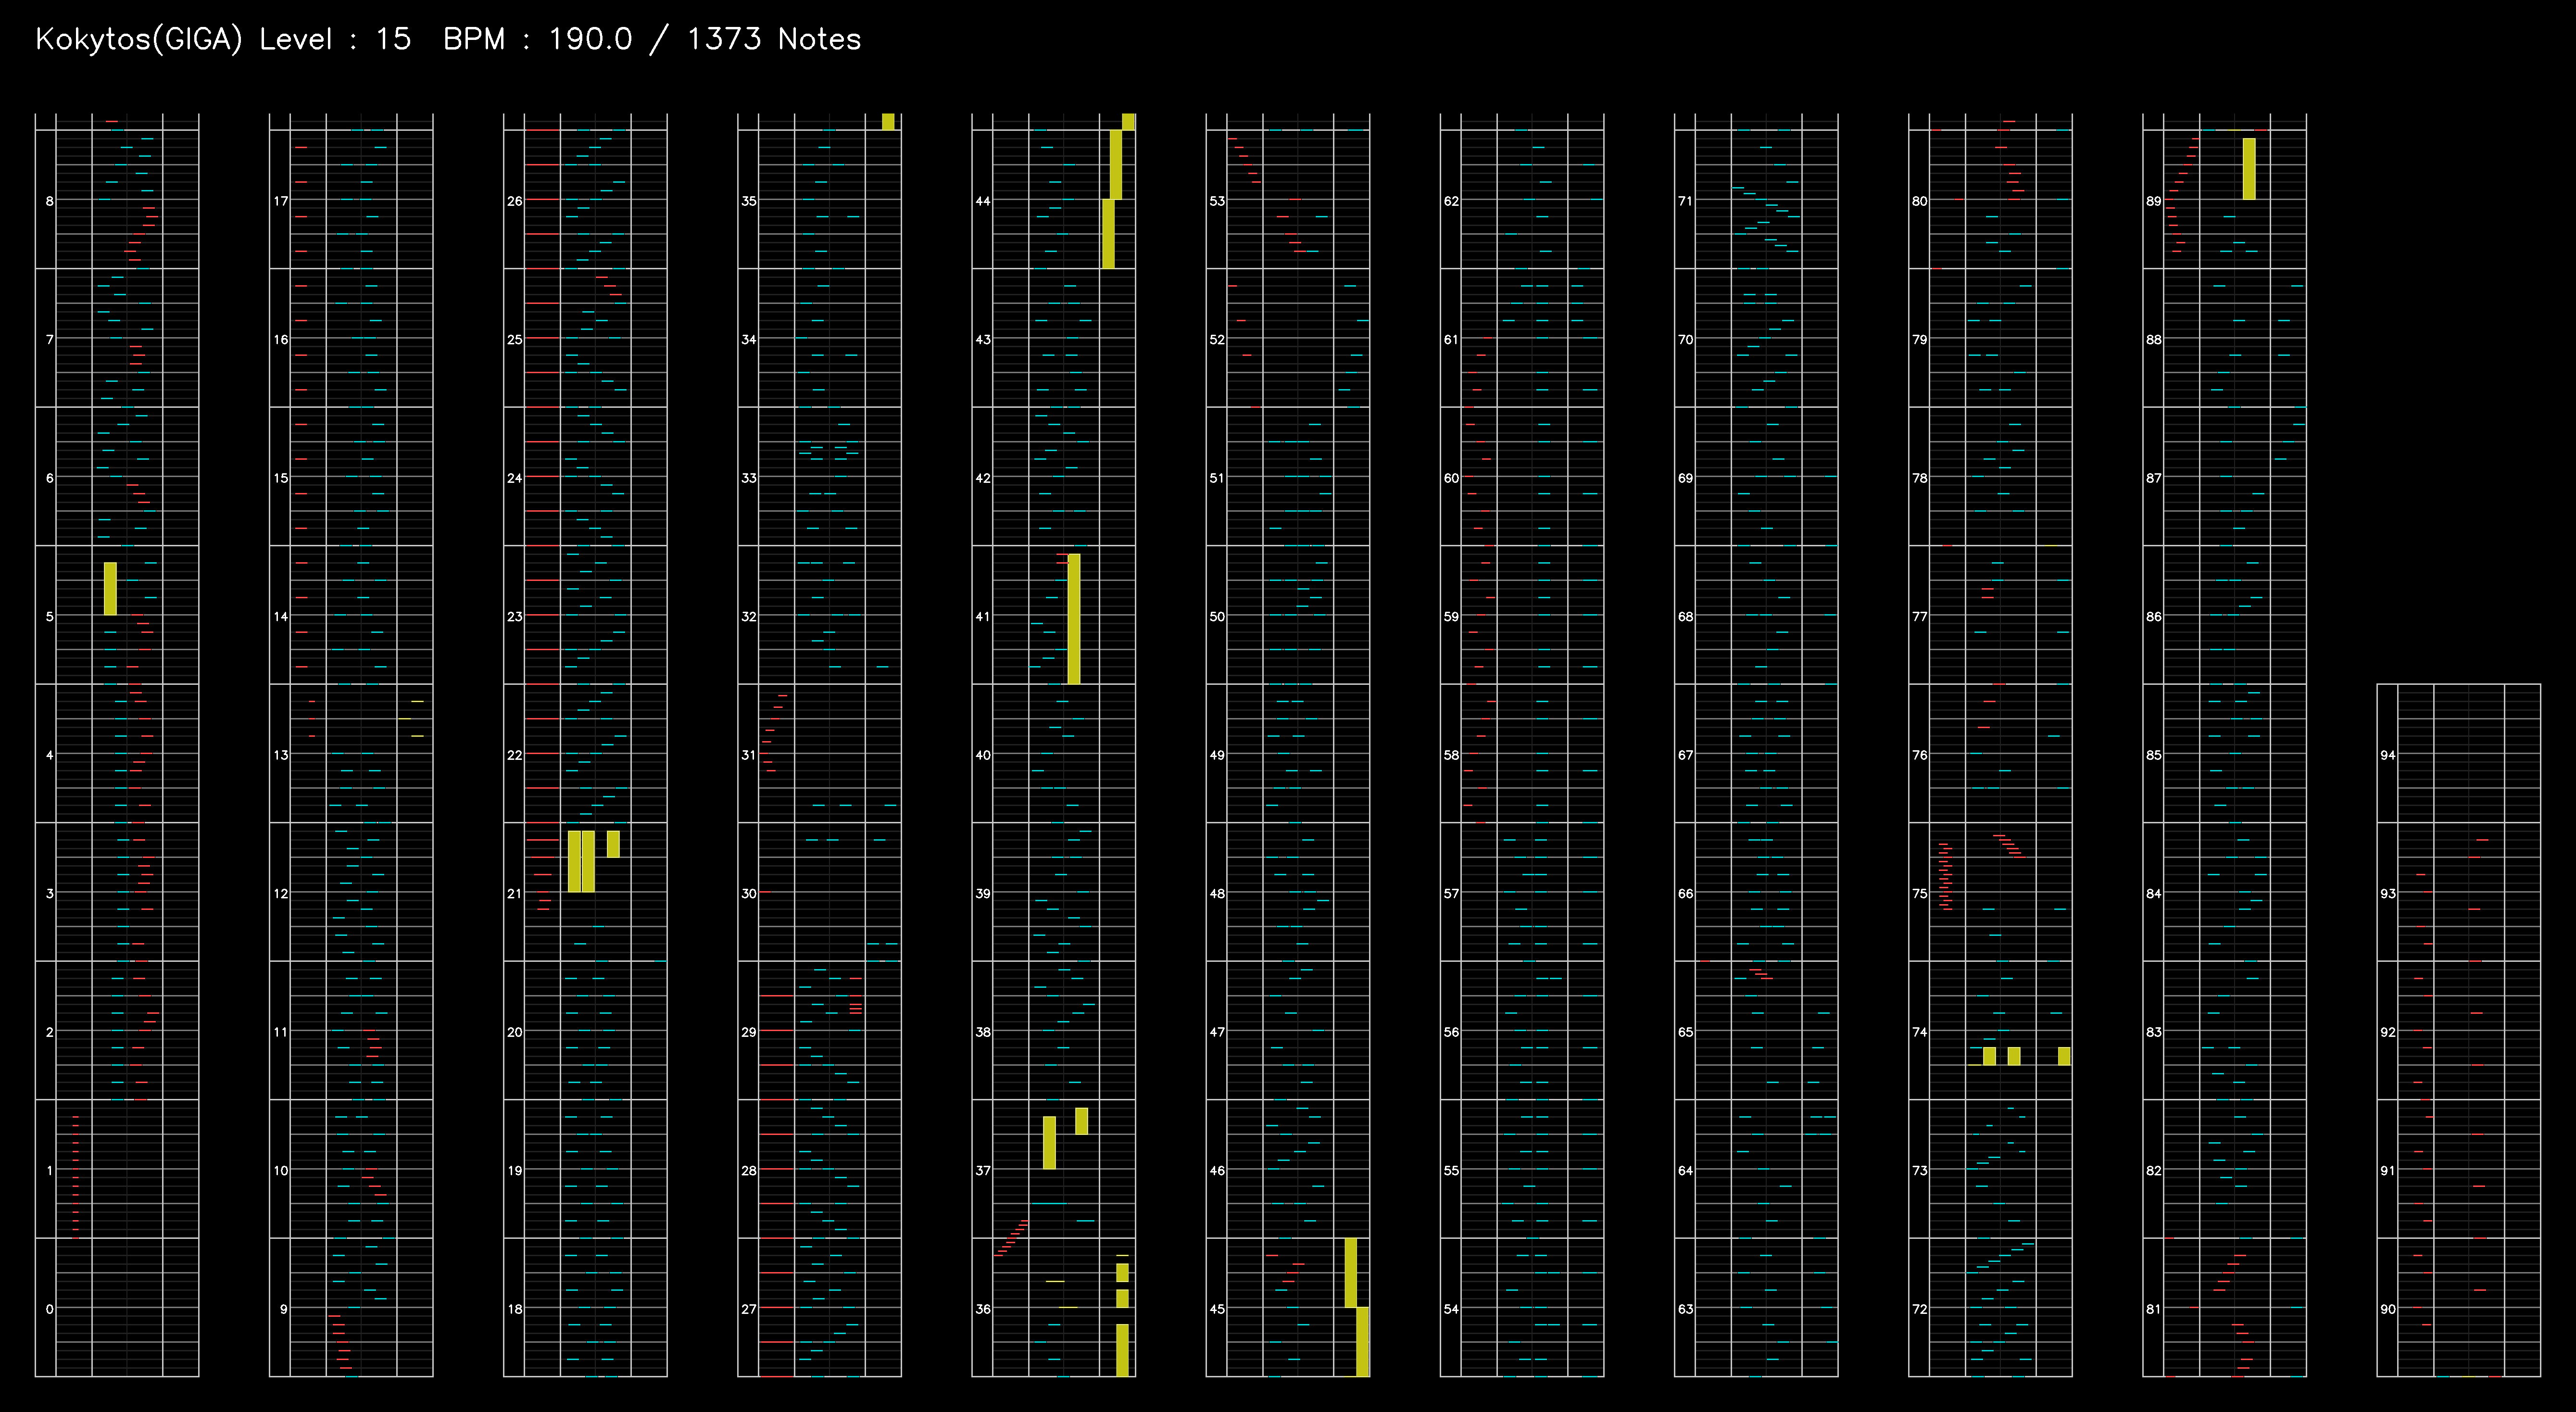The width and height of the screenshot is (2576, 1412).
Task: Select the measure 0 number label
Action: coord(49,1309)
